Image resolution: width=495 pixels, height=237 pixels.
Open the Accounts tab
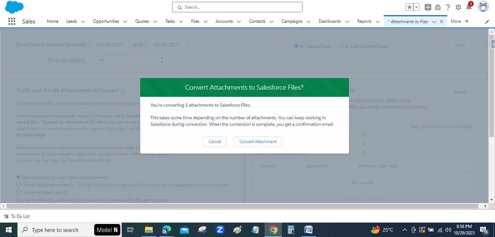pyautogui.click(x=224, y=21)
